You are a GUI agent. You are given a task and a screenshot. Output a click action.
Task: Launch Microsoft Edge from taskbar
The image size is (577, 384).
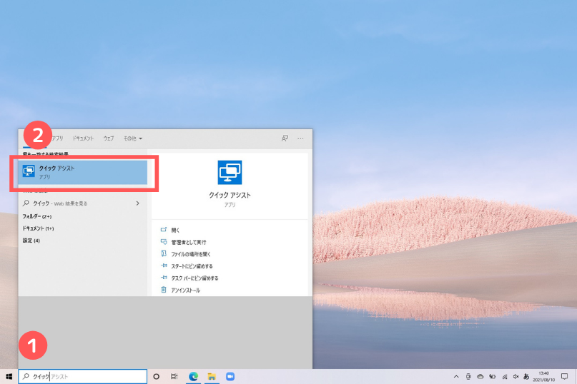pos(193,376)
